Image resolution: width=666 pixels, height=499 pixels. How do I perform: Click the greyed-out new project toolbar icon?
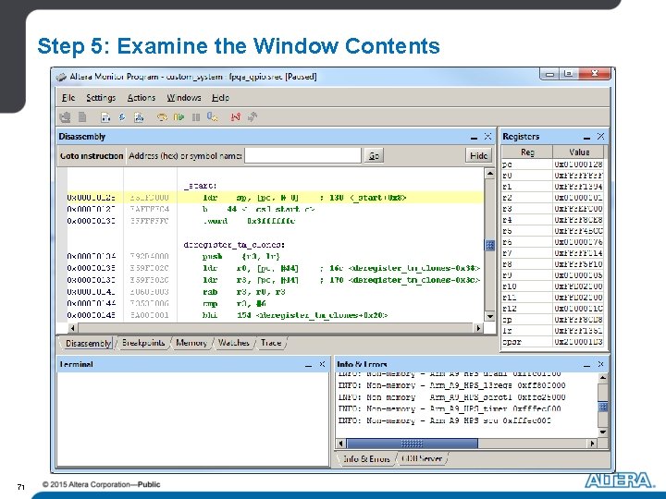[65, 117]
